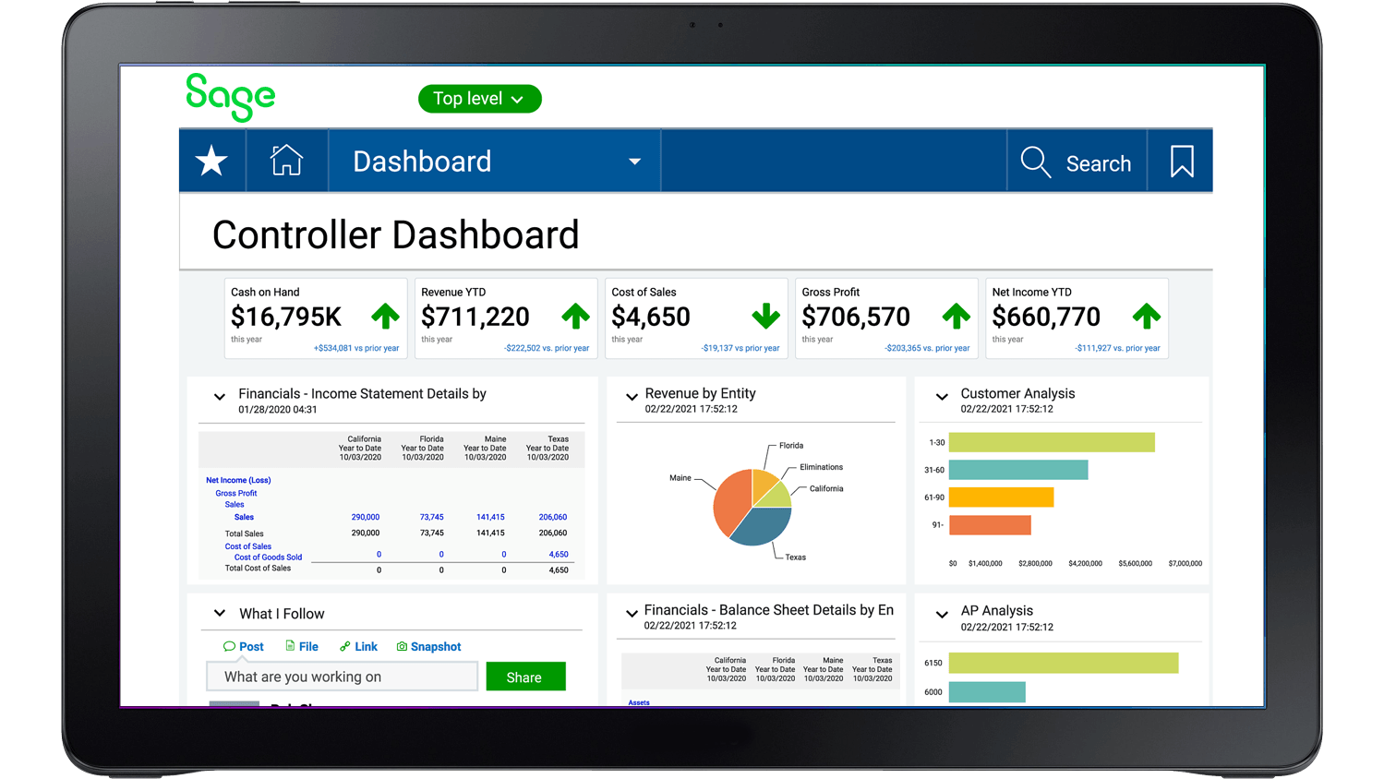Click Cash on Hand up arrow
This screenshot has width=1384, height=779.
(x=386, y=317)
